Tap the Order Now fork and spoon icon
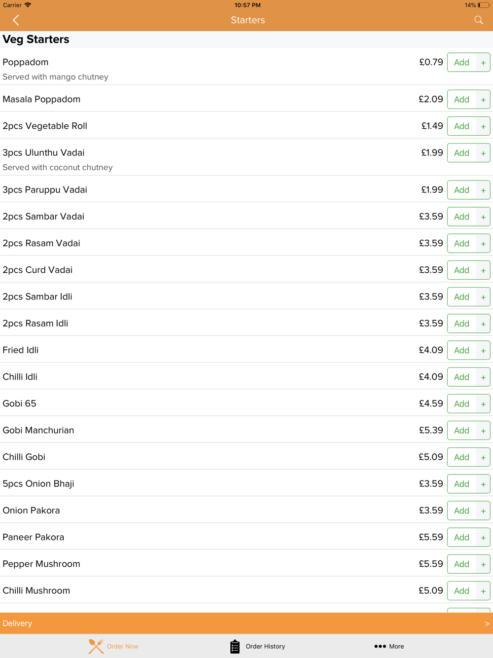Viewport: 493px width, 658px height. point(96,646)
